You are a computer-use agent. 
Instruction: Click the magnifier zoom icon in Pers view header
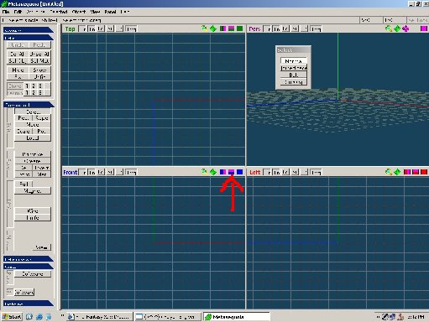click(389, 29)
